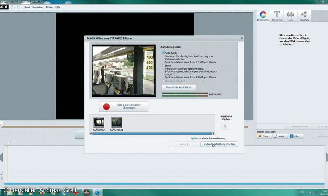The height and width of the screenshot is (196, 328).
Task: Open the Effekte menu
Action: pyautogui.click(x=49, y=7)
